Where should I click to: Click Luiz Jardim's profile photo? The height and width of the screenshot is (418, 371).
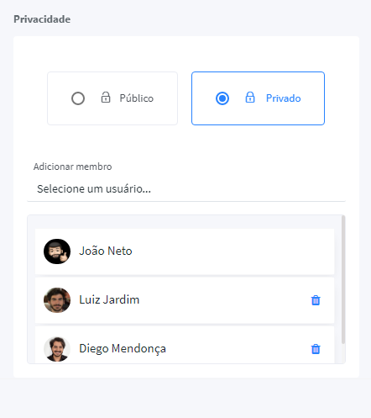point(57,300)
